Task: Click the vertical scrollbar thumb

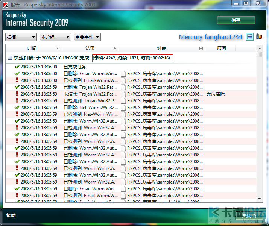Action: [260, 55]
